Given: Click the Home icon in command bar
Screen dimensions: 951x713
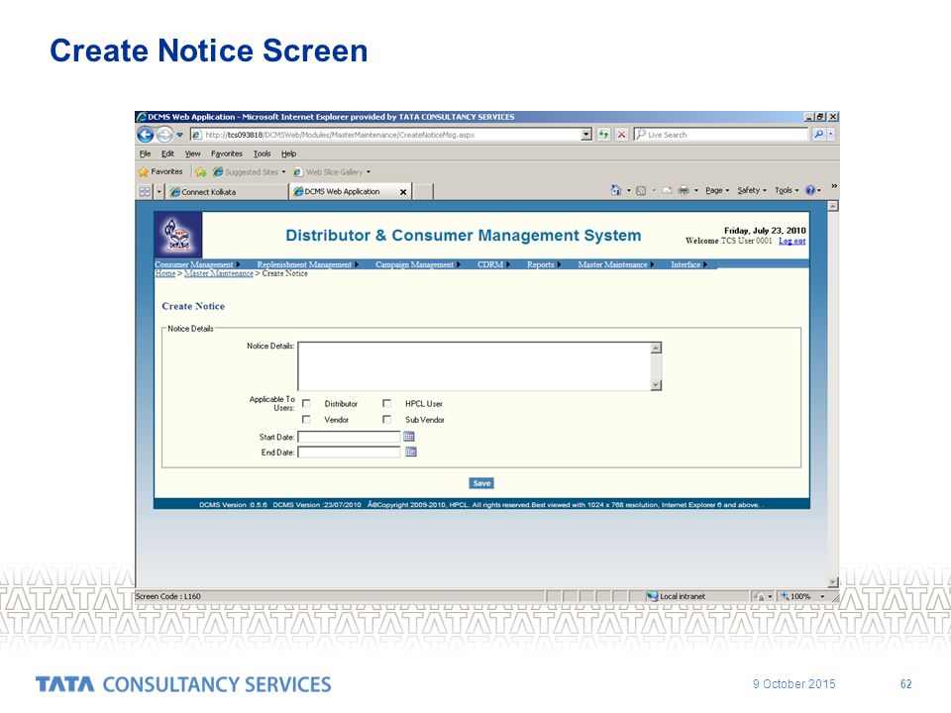Looking at the screenshot, I should point(616,190).
